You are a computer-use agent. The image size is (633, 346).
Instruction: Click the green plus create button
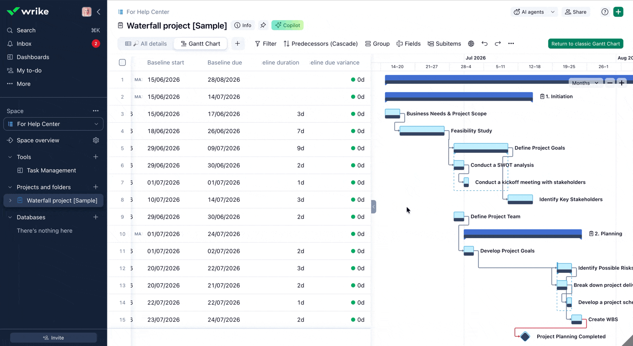click(618, 12)
